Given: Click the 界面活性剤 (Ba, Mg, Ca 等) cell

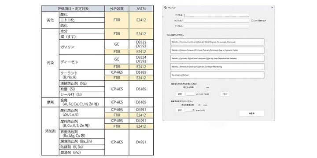Looking at the screenshot, I should tap(82, 134).
